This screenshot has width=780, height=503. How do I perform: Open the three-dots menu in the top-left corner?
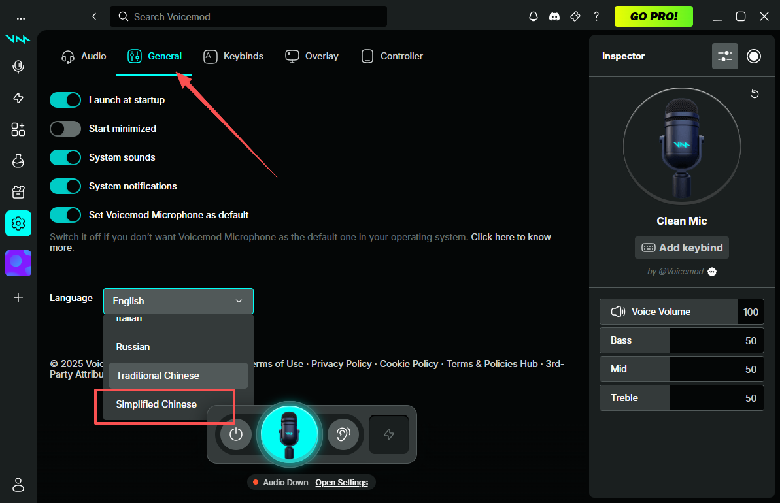pos(20,18)
